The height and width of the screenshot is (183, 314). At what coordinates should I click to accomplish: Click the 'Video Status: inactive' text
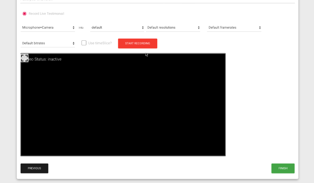click(42, 59)
